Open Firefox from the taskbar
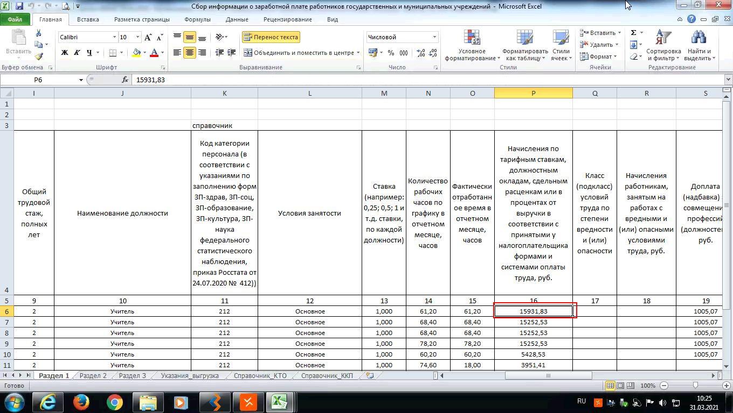Viewport: 733px width, 413px height. [81, 402]
